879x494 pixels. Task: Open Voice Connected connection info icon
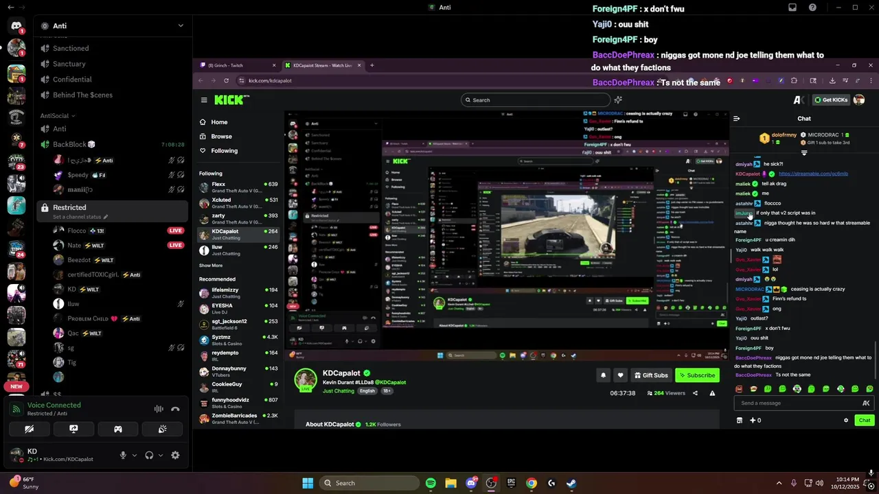point(17,409)
